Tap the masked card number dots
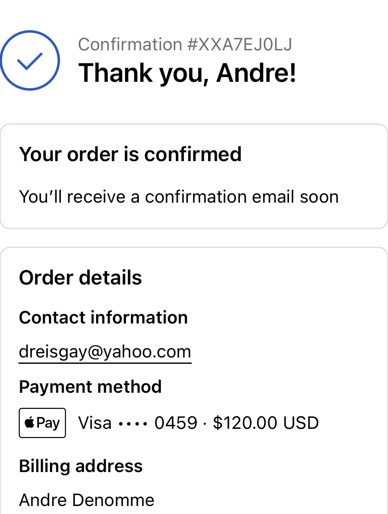The image size is (388, 514). pyautogui.click(x=133, y=423)
